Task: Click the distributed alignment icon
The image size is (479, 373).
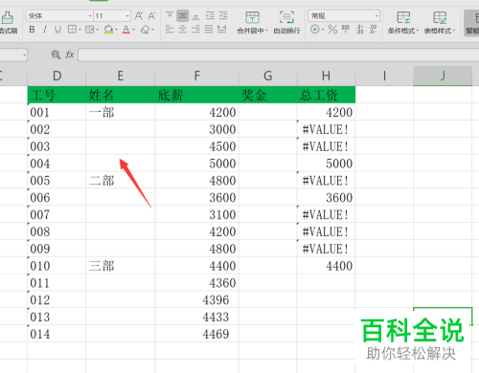Action: [x=222, y=30]
